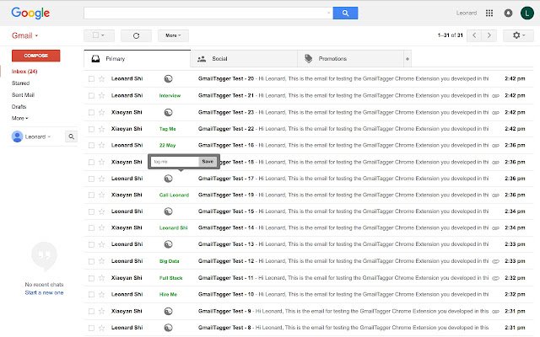Open the Leonard account avatar

526,13
